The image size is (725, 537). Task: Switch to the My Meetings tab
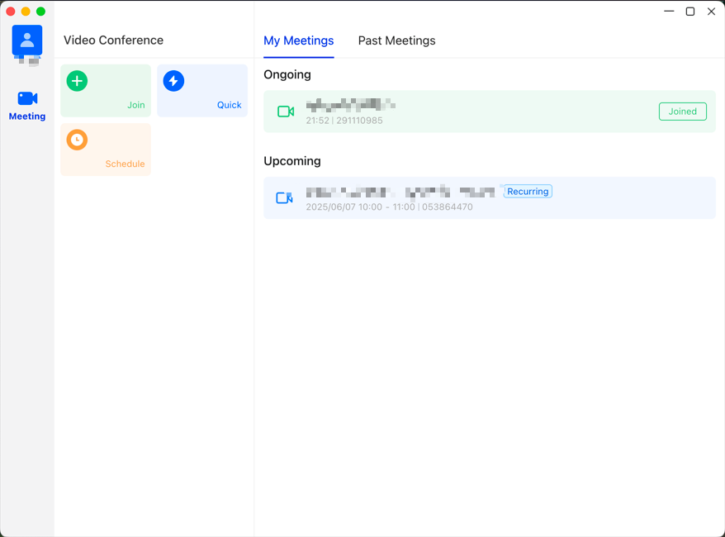click(x=299, y=40)
